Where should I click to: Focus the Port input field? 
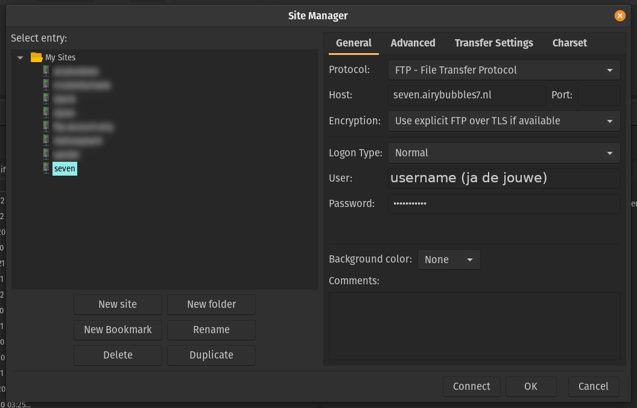(599, 95)
